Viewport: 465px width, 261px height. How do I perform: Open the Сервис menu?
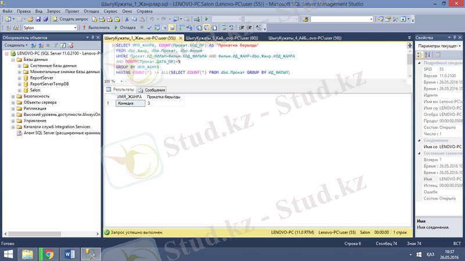110,11
